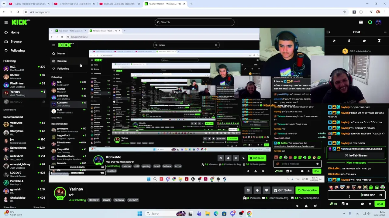389x218 pixels.
Task: Mute the Yarinov Stream browser tab
Action: pyautogui.click(x=180, y=4)
